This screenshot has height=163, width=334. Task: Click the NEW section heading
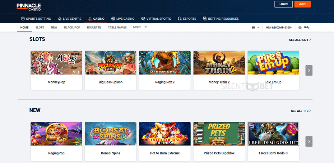click(x=35, y=110)
